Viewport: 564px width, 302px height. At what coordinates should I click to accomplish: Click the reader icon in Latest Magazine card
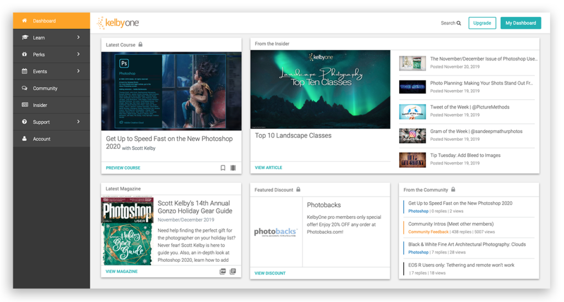click(233, 272)
